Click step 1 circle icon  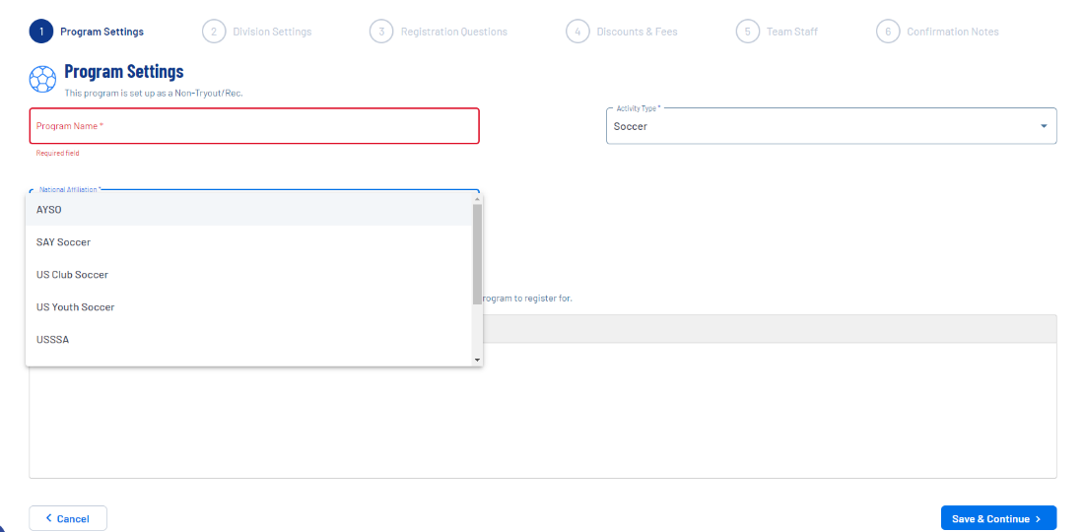(x=40, y=32)
